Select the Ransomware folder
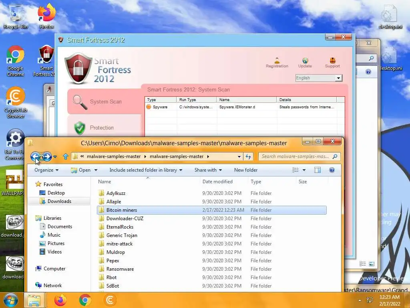 click(x=212, y=269)
